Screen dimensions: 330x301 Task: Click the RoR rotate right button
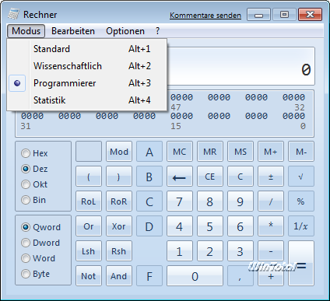[x=119, y=201]
